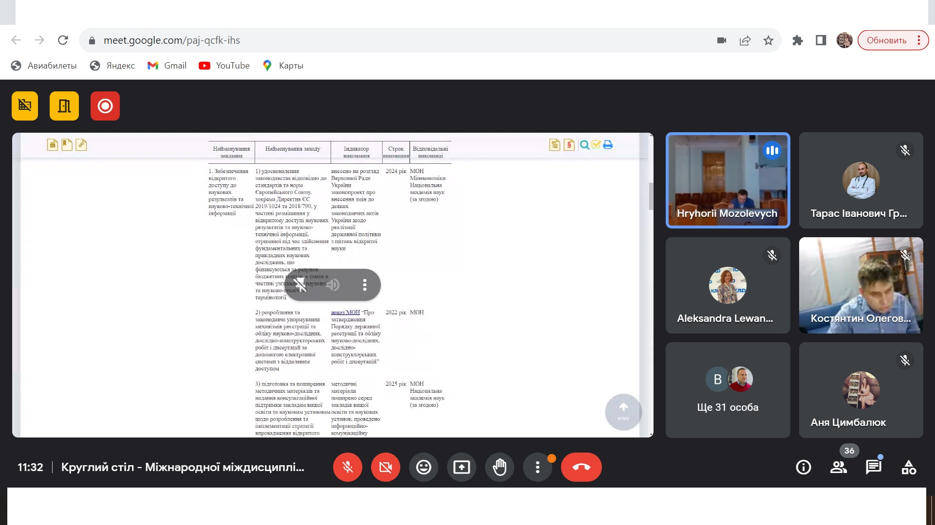Screen dimensions: 935x525
Task: Open the activities panel icon
Action: tap(908, 467)
